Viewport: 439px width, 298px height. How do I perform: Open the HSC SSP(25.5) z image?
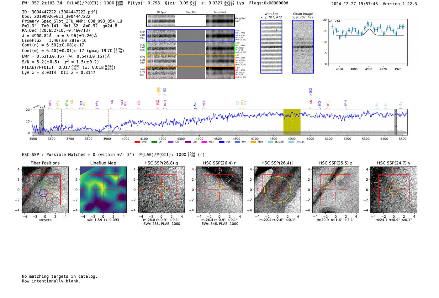[336, 190]
